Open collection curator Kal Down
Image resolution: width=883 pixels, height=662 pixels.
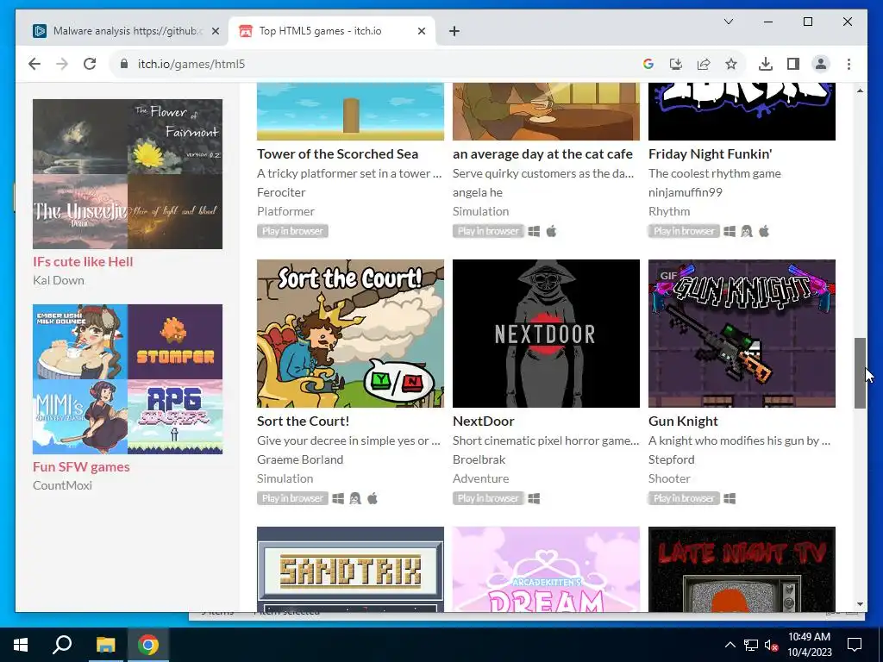pos(59,280)
